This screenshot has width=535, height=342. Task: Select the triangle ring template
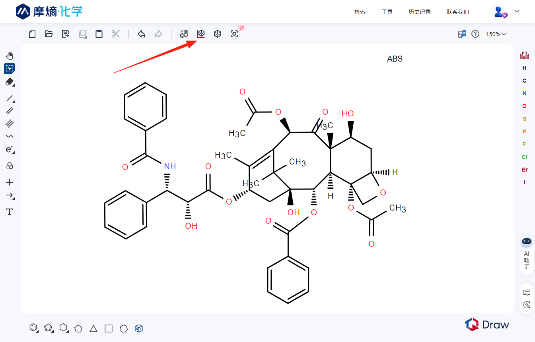[93, 328]
